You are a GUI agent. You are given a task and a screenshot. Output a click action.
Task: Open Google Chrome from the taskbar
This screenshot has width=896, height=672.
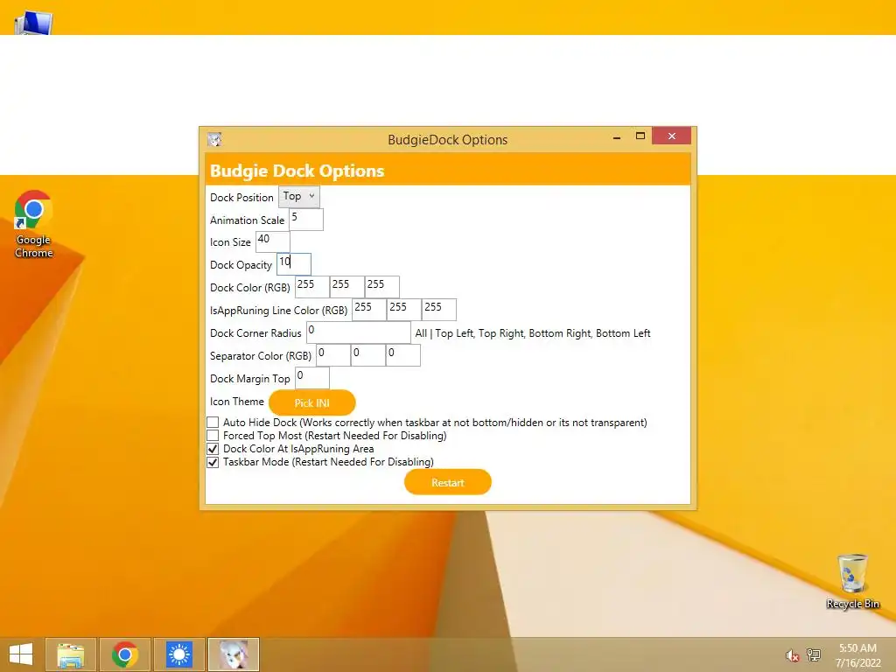[125, 654]
